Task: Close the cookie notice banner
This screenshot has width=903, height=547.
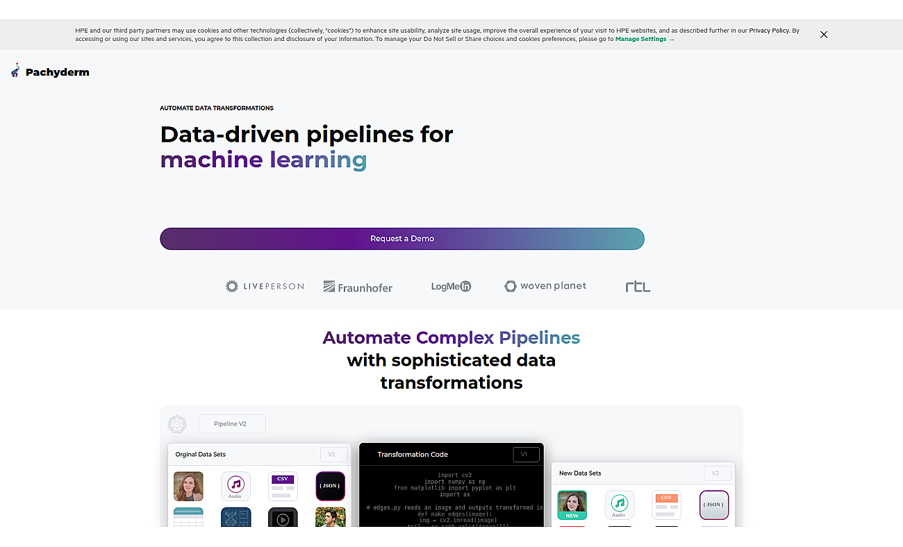Action: tap(824, 35)
